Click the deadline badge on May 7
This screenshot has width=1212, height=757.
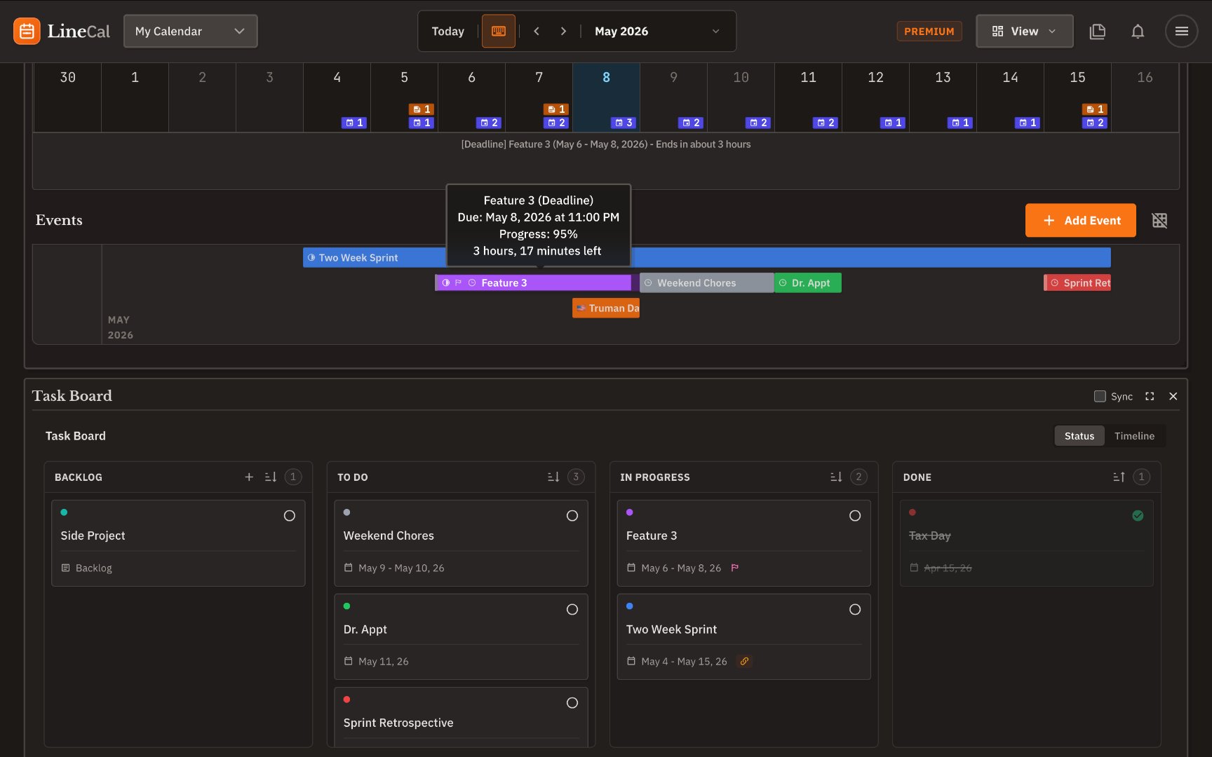(556, 109)
